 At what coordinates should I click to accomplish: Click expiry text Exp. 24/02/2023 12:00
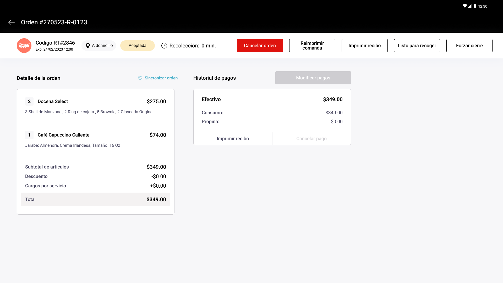tap(54, 49)
